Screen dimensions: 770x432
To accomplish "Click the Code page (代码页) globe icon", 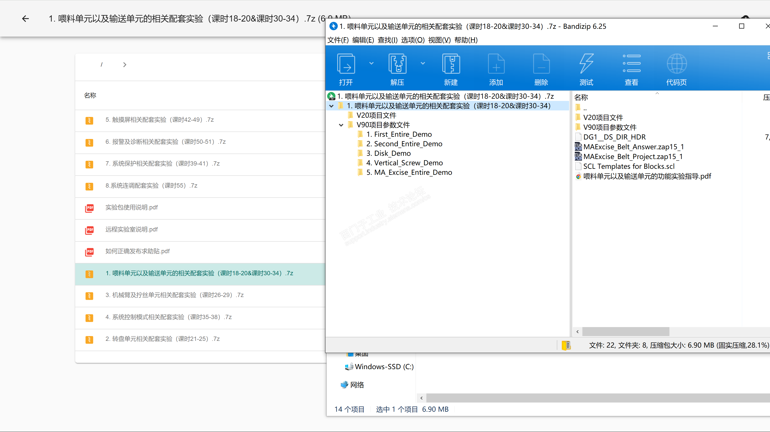I will 676,64.
